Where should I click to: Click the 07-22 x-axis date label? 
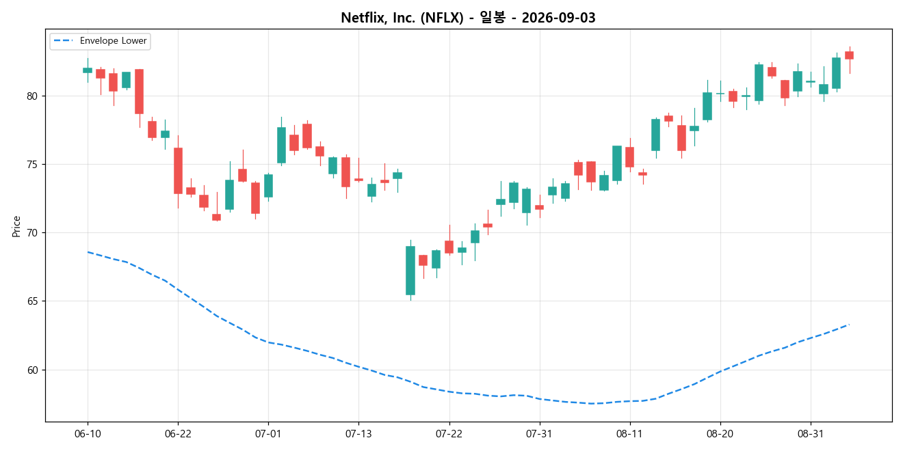(449, 433)
